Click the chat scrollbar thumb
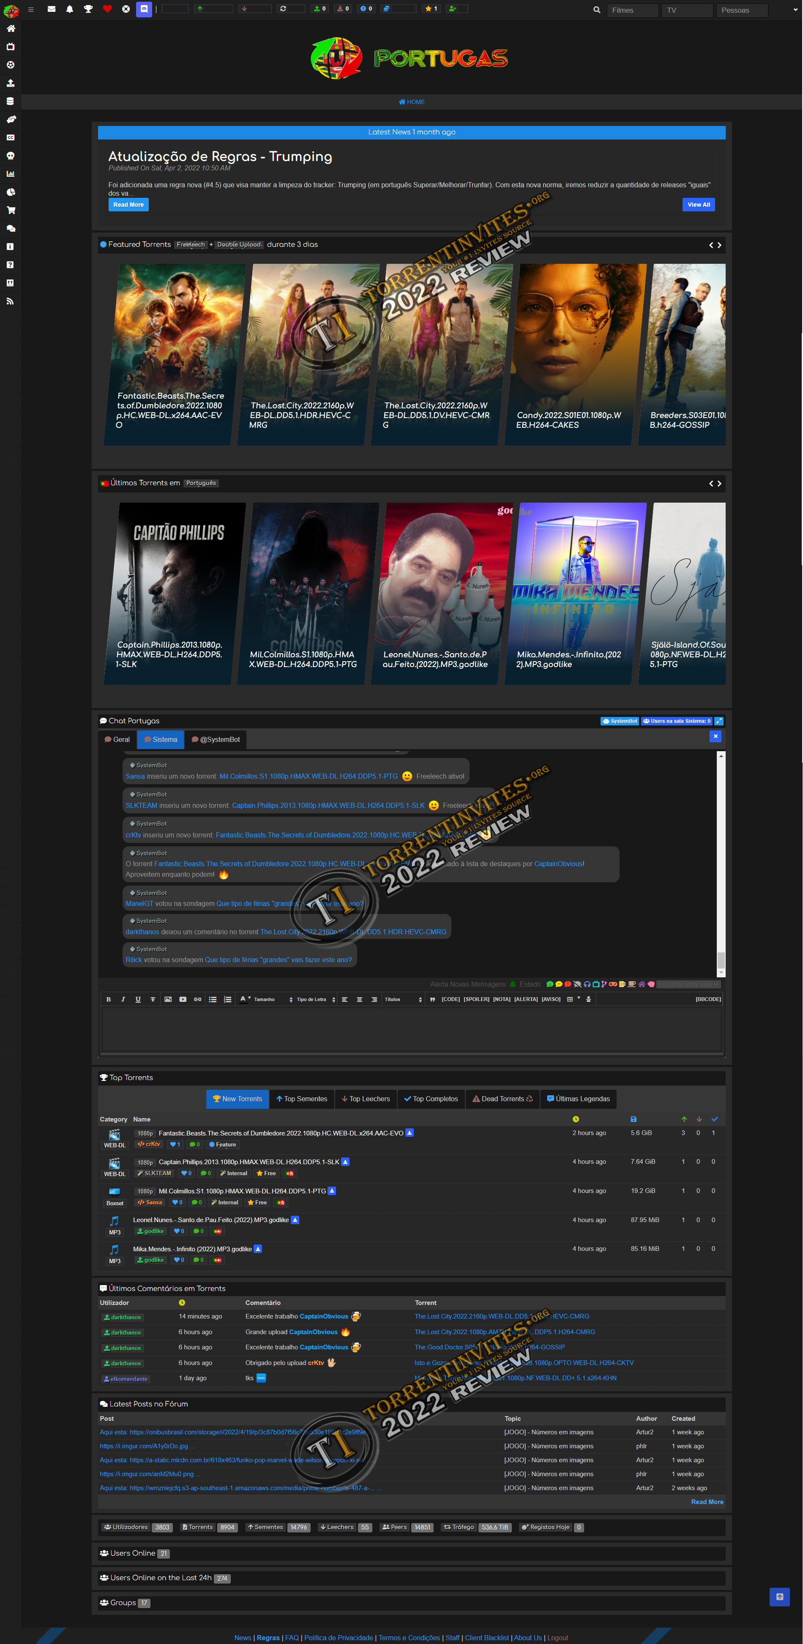 pyautogui.click(x=721, y=960)
